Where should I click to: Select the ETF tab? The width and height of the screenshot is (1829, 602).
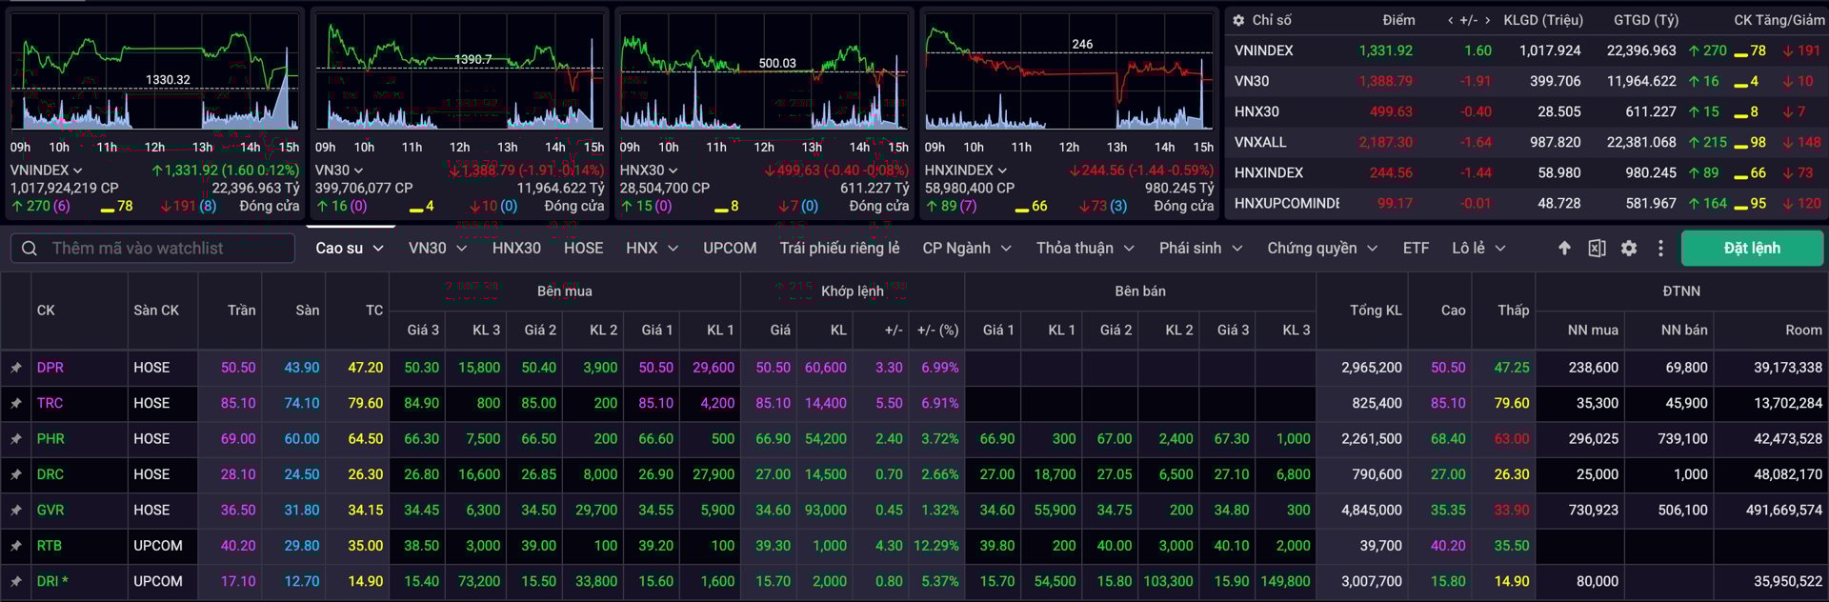coord(1416,248)
